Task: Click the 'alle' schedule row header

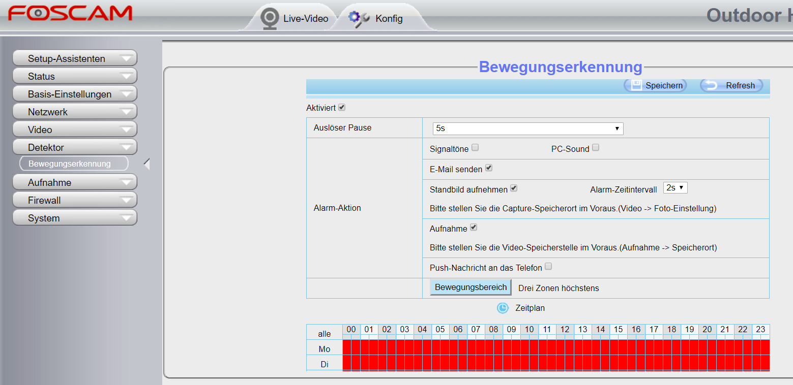Action: point(325,334)
